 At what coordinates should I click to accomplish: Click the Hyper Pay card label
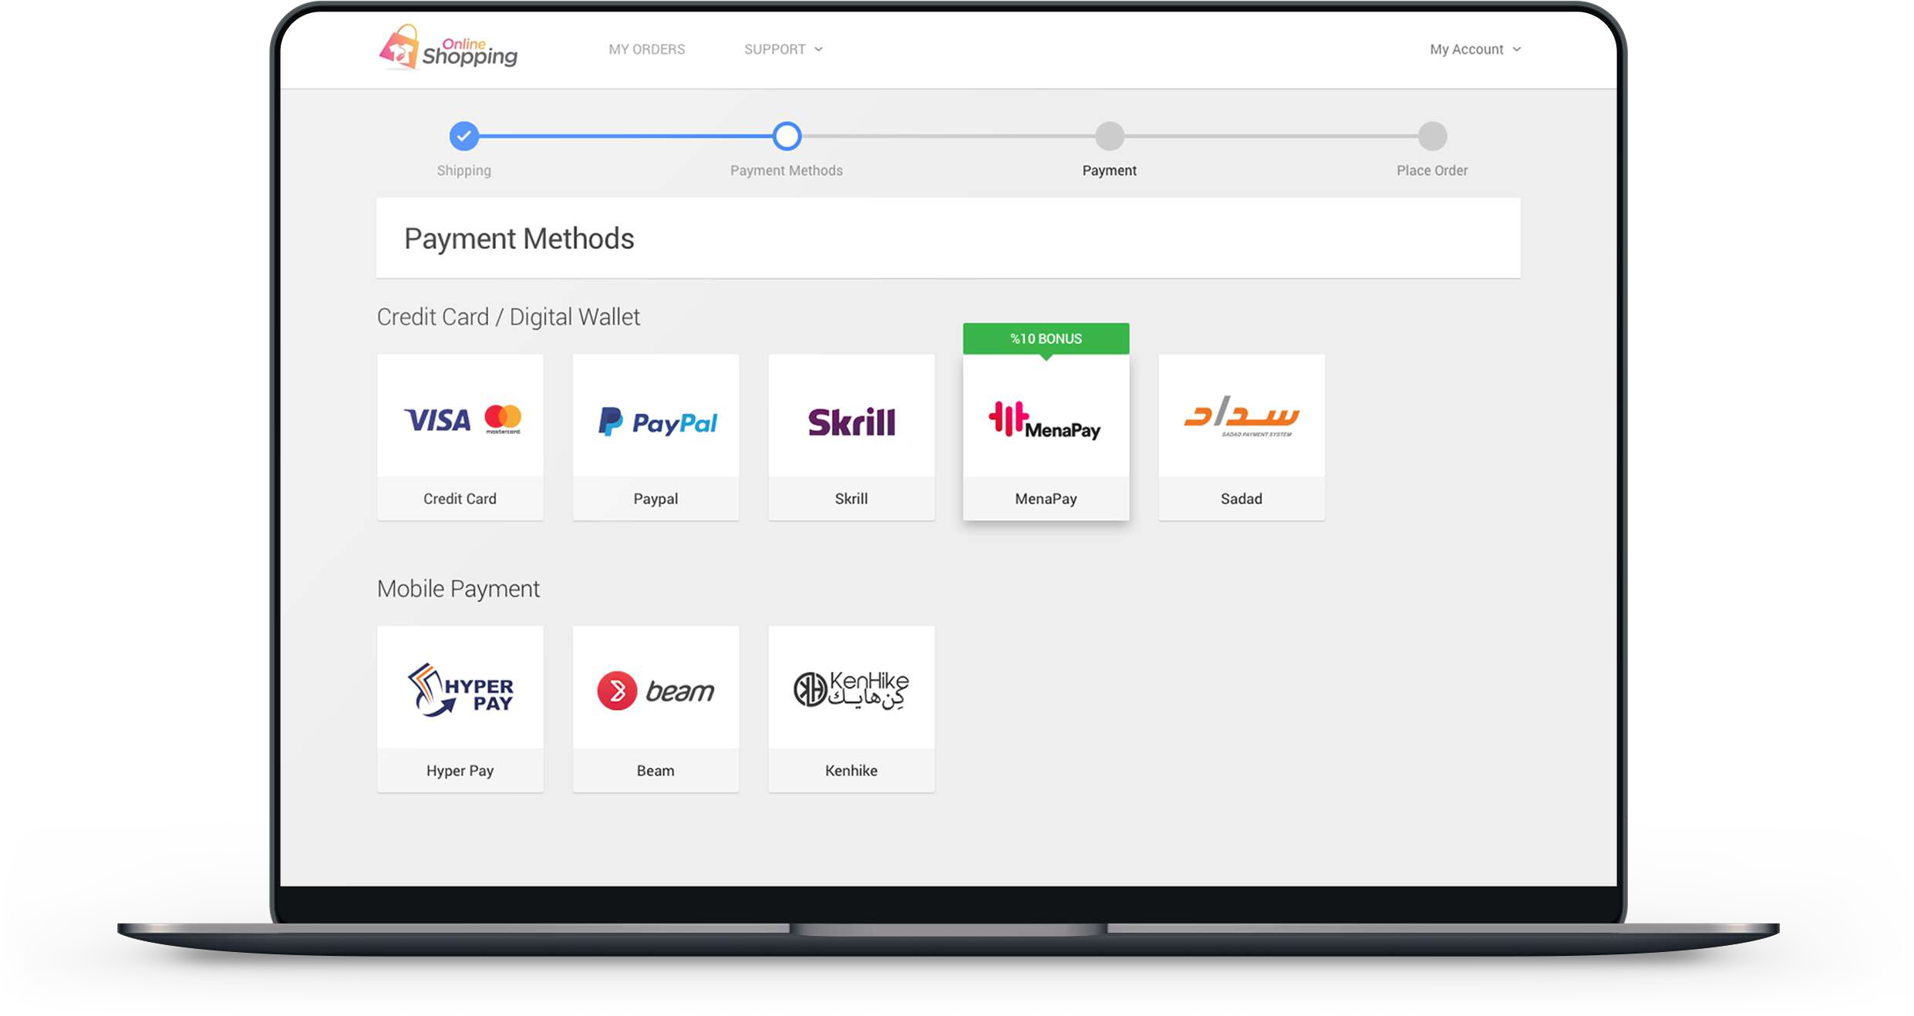tap(460, 771)
